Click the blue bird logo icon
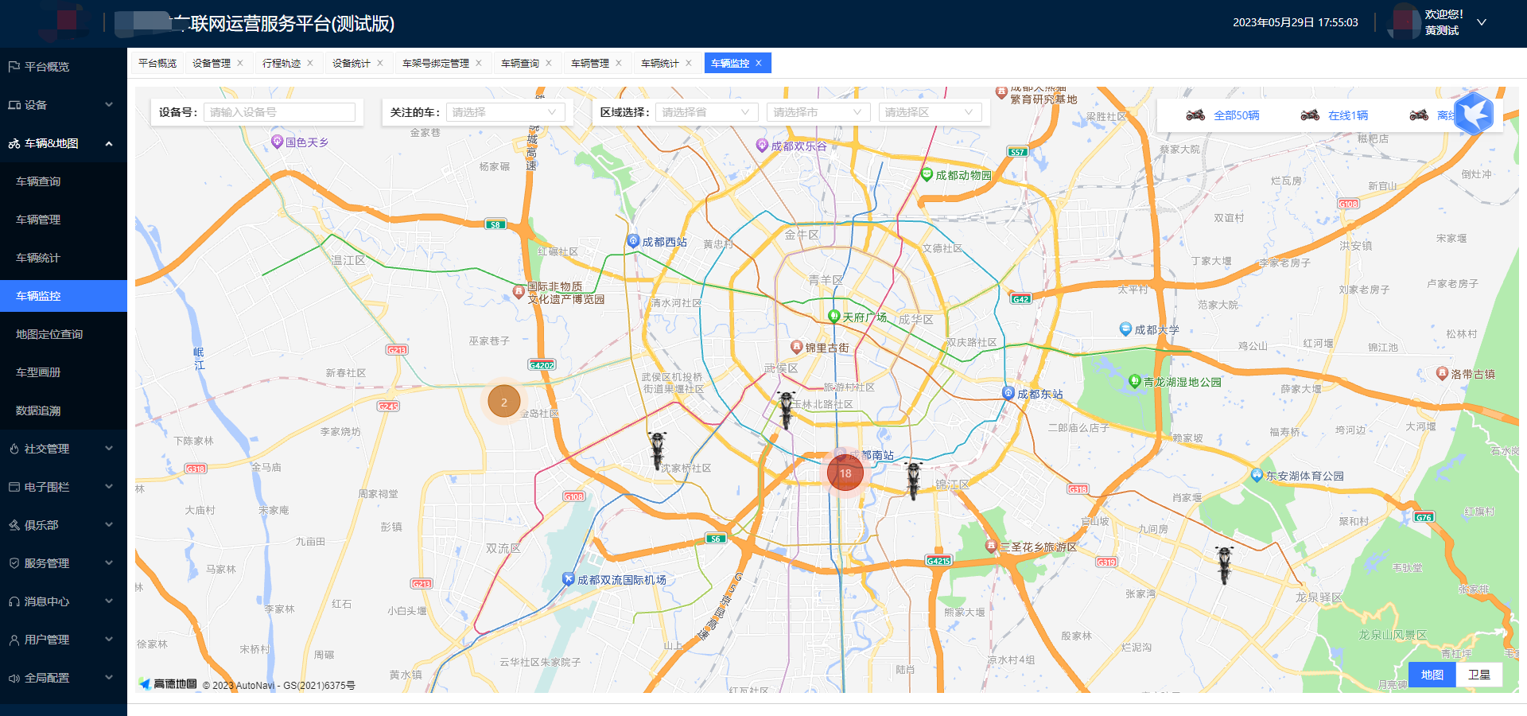The image size is (1527, 716). pyautogui.click(x=1474, y=113)
